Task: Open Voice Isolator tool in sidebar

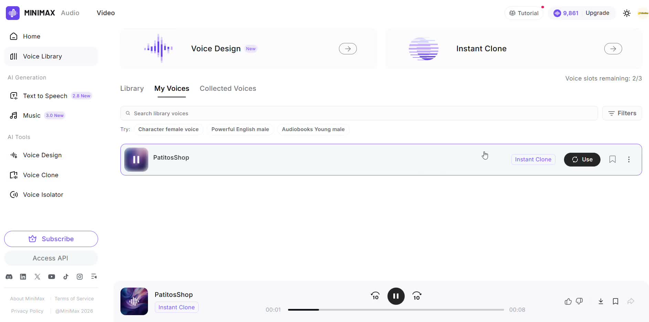Action: pyautogui.click(x=51, y=195)
